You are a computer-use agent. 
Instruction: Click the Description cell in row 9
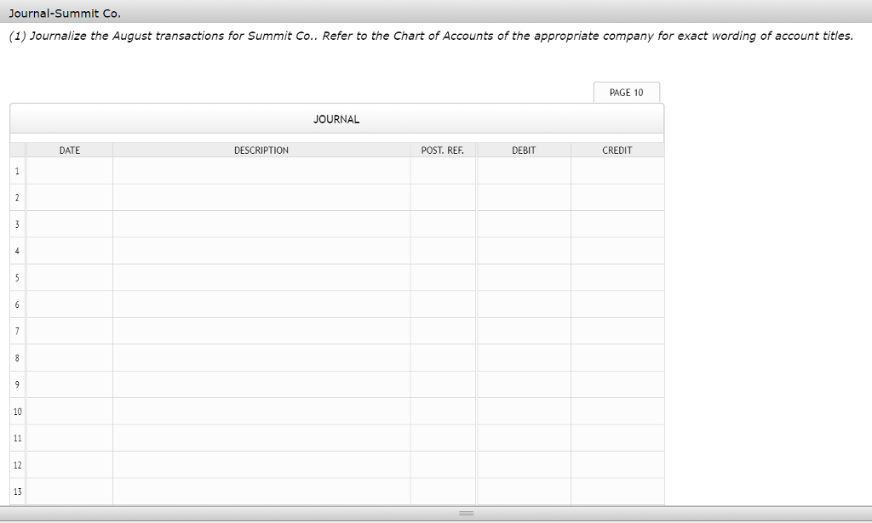pos(261,384)
